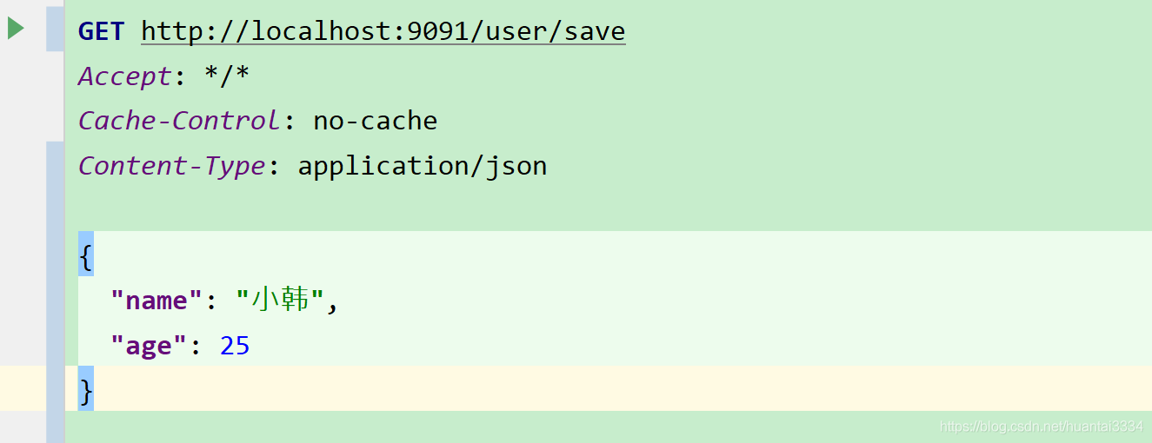Click the Accept header name
The width and height of the screenshot is (1152, 443).
125,76
